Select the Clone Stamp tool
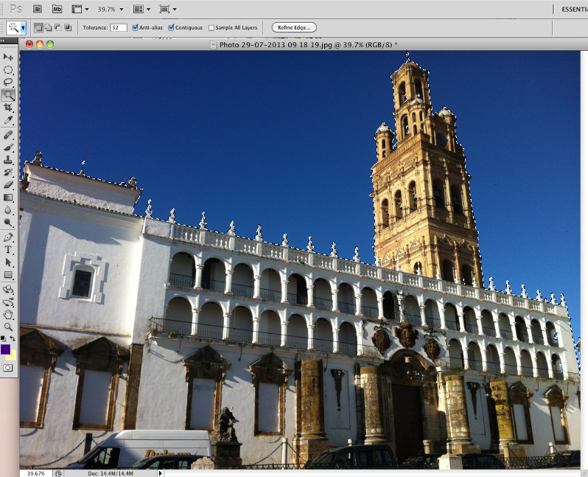This screenshot has height=477, width=588. 8,159
